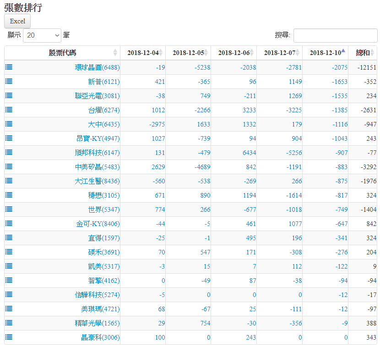Click list icon beside 晶豪科(3006) row

pyautogui.click(x=9, y=337)
